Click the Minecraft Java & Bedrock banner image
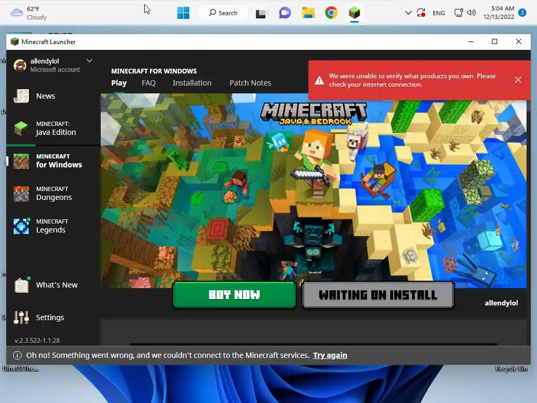The height and width of the screenshot is (403, 537). pyautogui.click(x=313, y=190)
